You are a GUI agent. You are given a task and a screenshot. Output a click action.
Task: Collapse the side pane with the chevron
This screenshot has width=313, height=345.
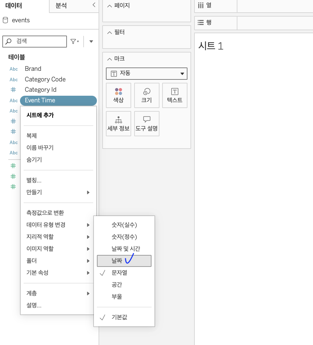[x=94, y=5]
